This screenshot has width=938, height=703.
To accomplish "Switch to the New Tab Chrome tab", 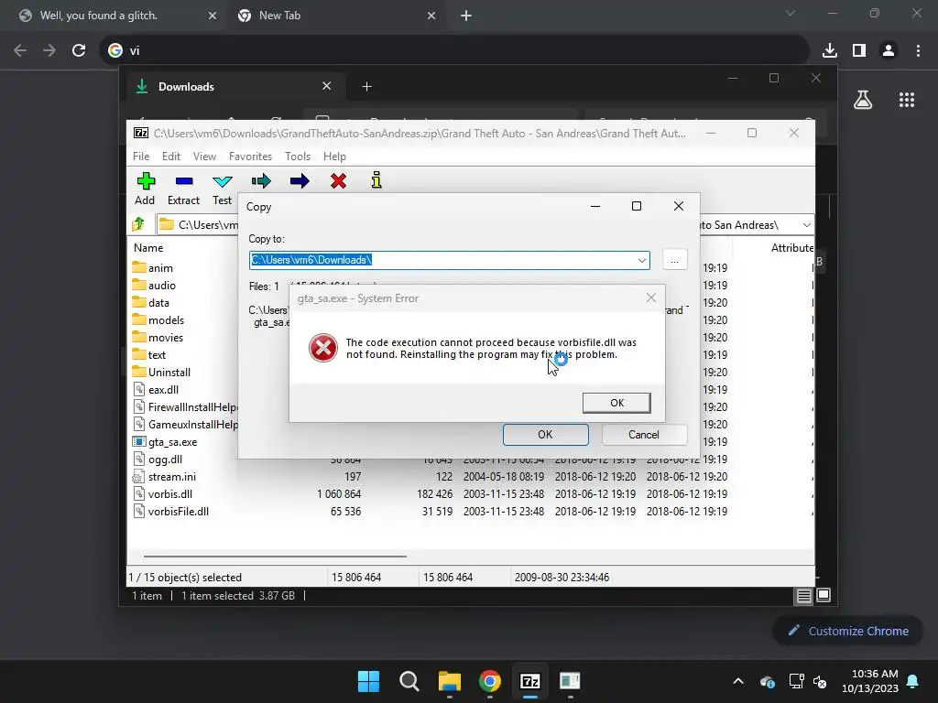I will pos(279,16).
